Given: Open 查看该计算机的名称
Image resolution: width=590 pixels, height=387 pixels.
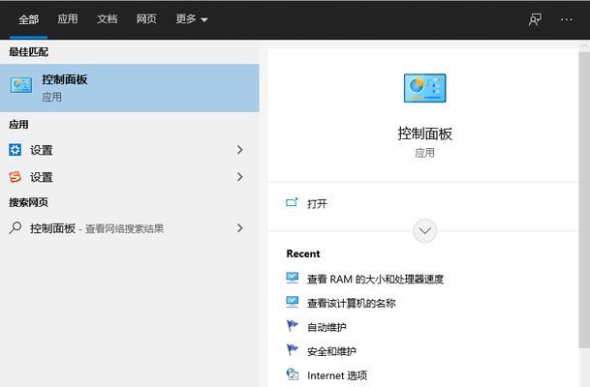Looking at the screenshot, I should [351, 303].
